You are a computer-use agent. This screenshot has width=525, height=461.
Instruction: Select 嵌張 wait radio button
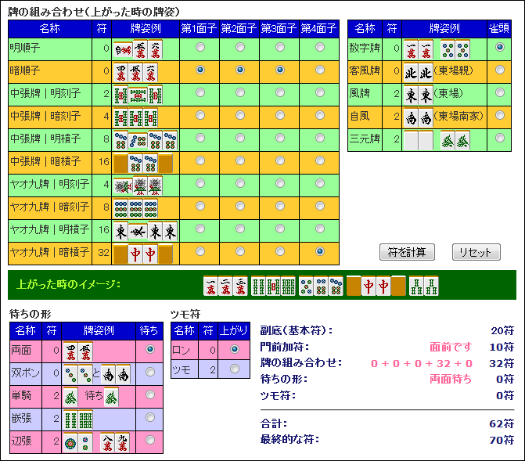[150, 417]
